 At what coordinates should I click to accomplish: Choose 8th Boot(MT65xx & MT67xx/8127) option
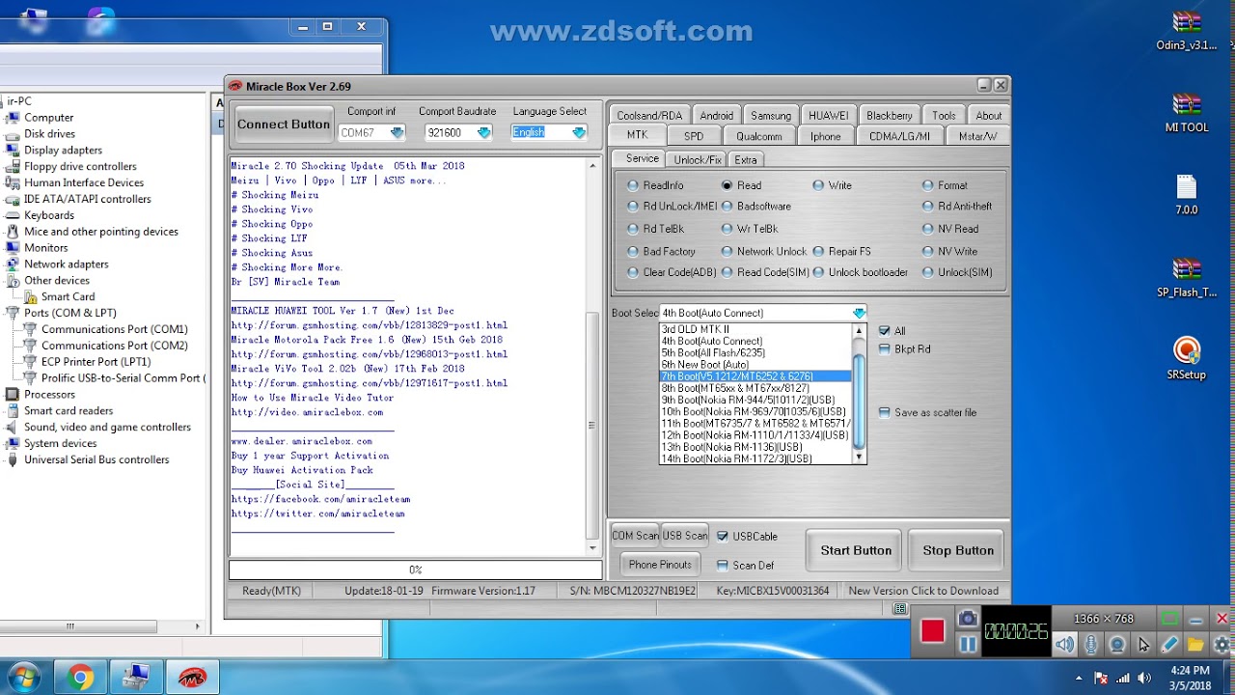click(755, 388)
